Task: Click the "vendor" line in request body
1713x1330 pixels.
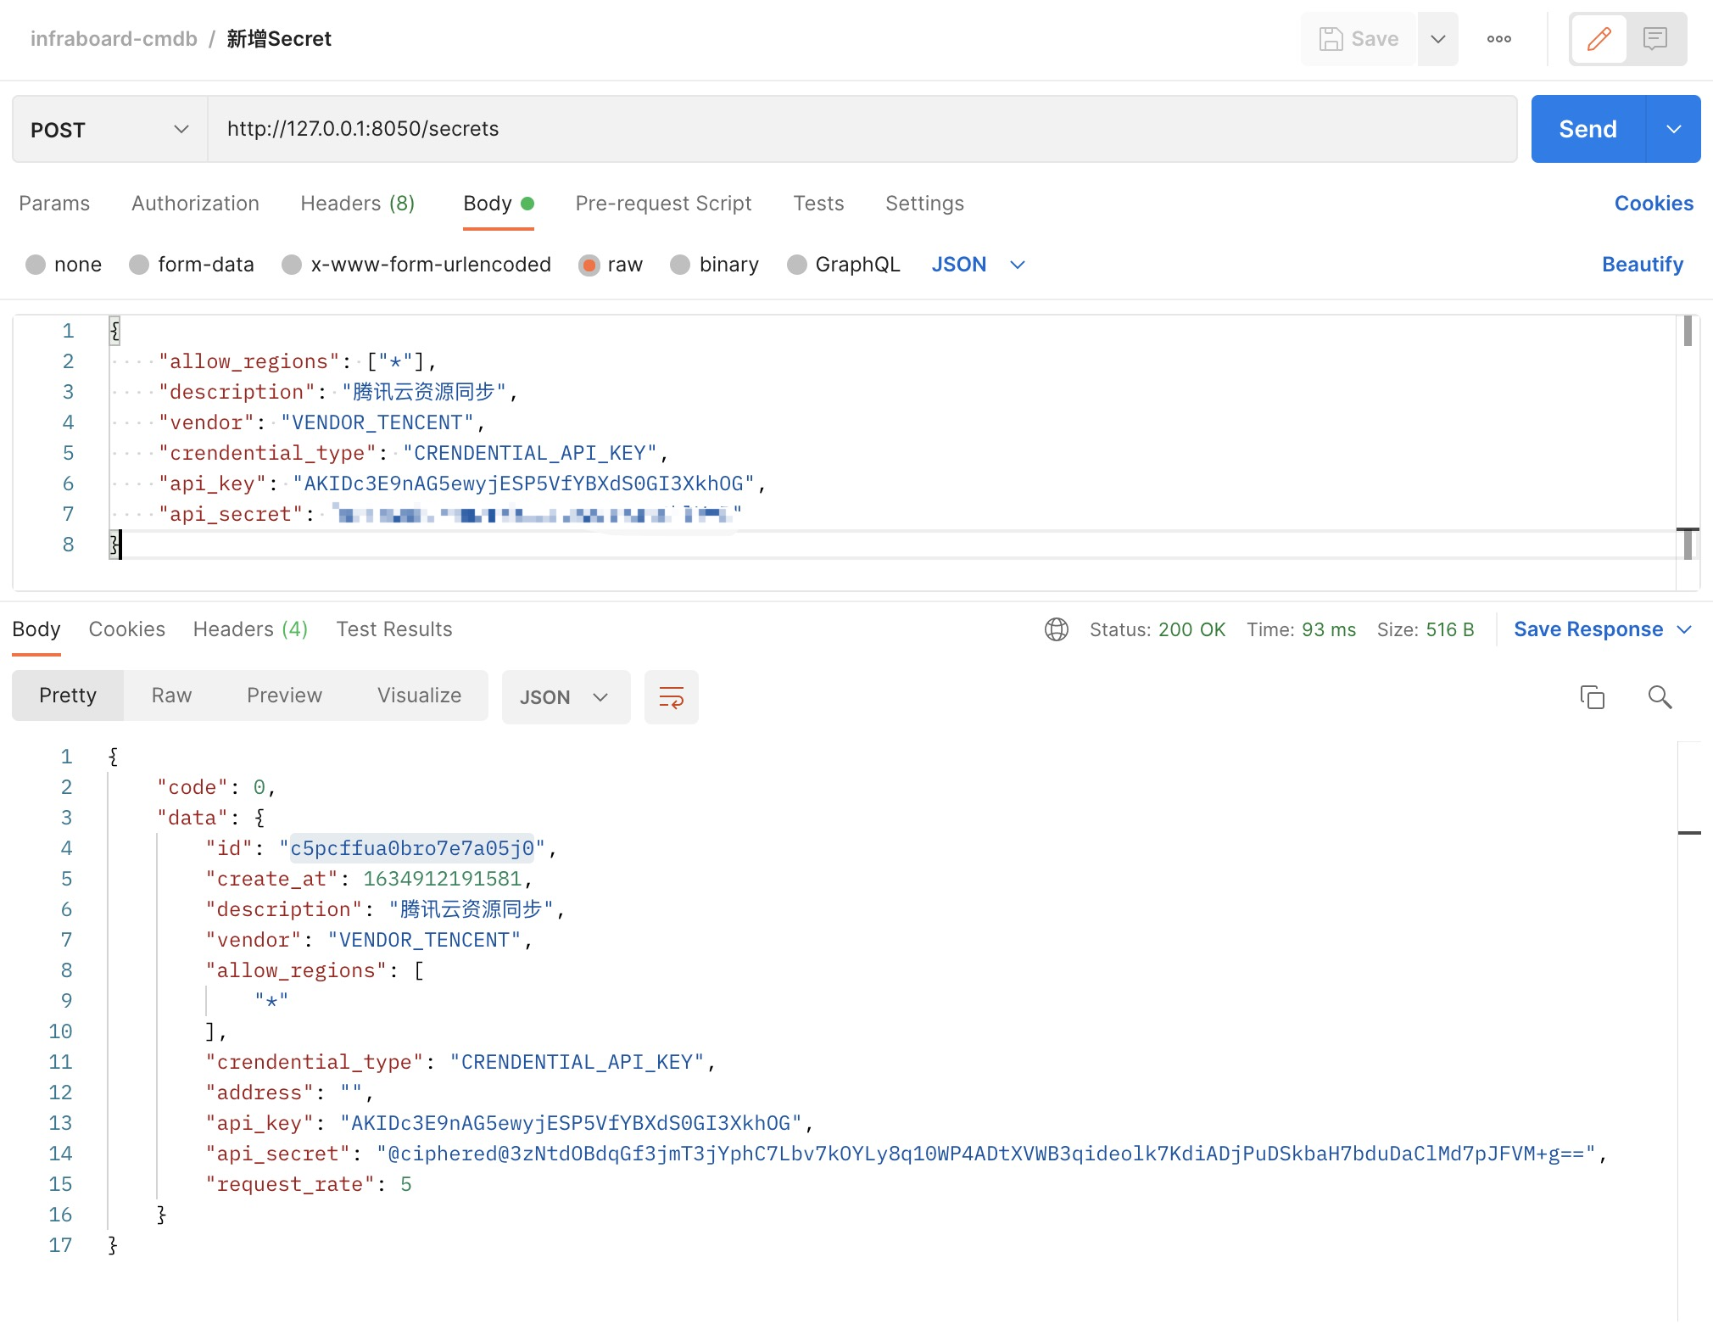Action: [x=321, y=422]
